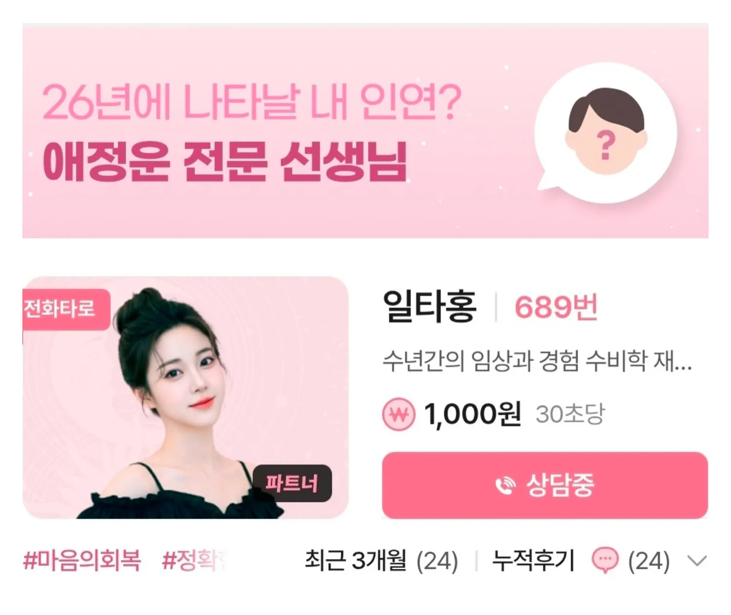Click the 애정운 전문 선생님 banner heading

pos(225,162)
